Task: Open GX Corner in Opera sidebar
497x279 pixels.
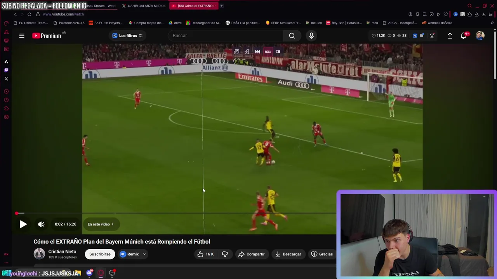Action: click(x=6, y=255)
